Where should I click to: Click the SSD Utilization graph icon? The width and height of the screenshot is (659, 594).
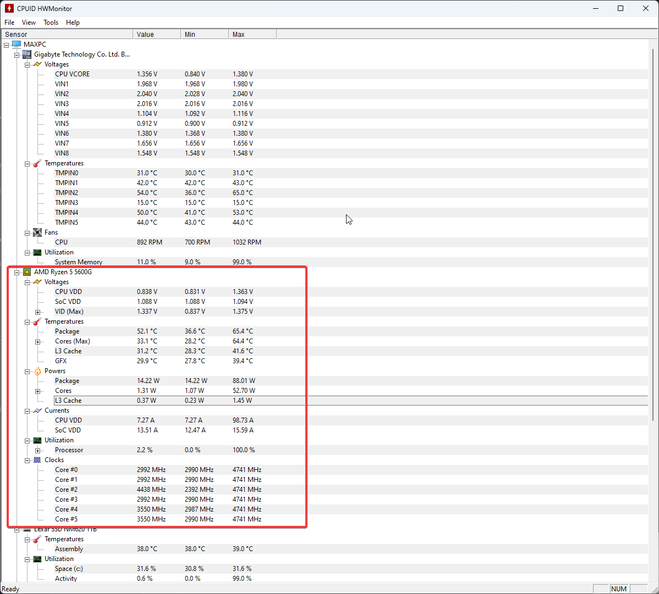tap(37, 559)
